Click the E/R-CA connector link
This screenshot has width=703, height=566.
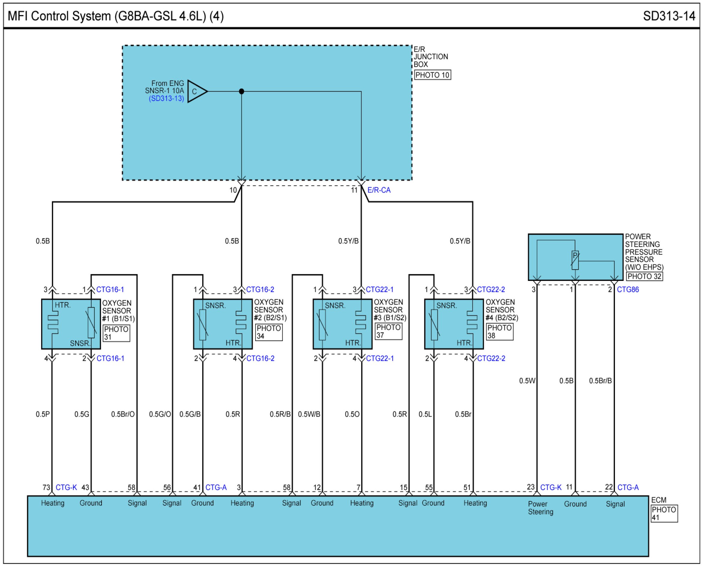coord(379,190)
